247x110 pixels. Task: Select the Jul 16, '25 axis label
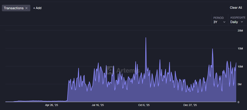[98, 105]
